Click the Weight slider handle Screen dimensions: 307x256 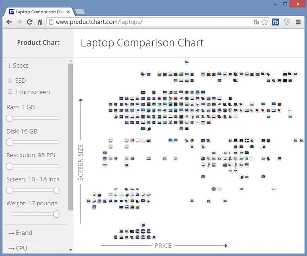[57, 214]
